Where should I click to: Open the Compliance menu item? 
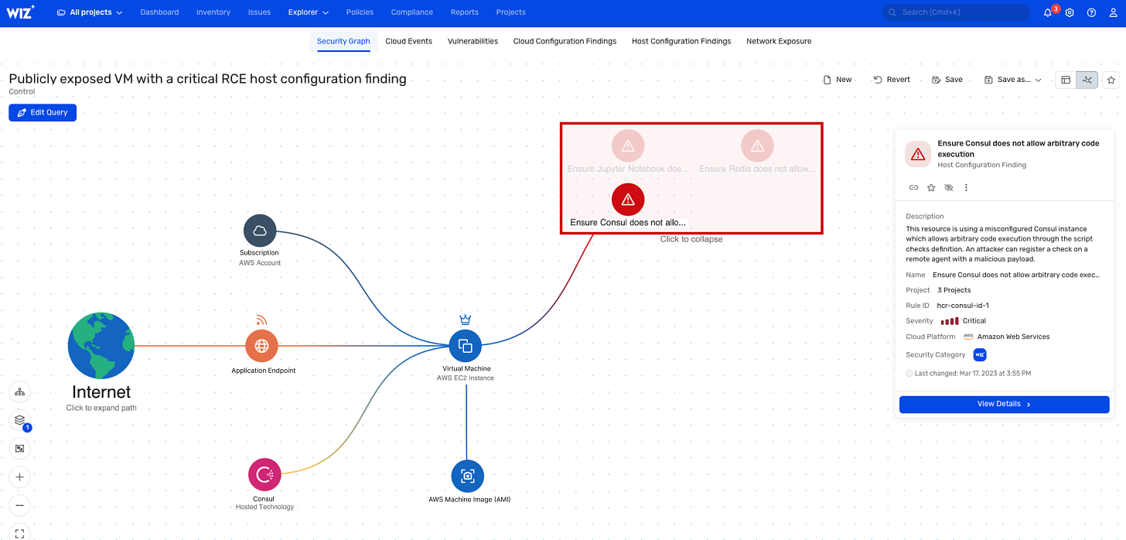point(412,12)
